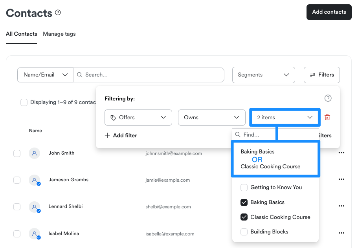Click email jamie@example.com
The image size is (358, 248).
click(167, 180)
